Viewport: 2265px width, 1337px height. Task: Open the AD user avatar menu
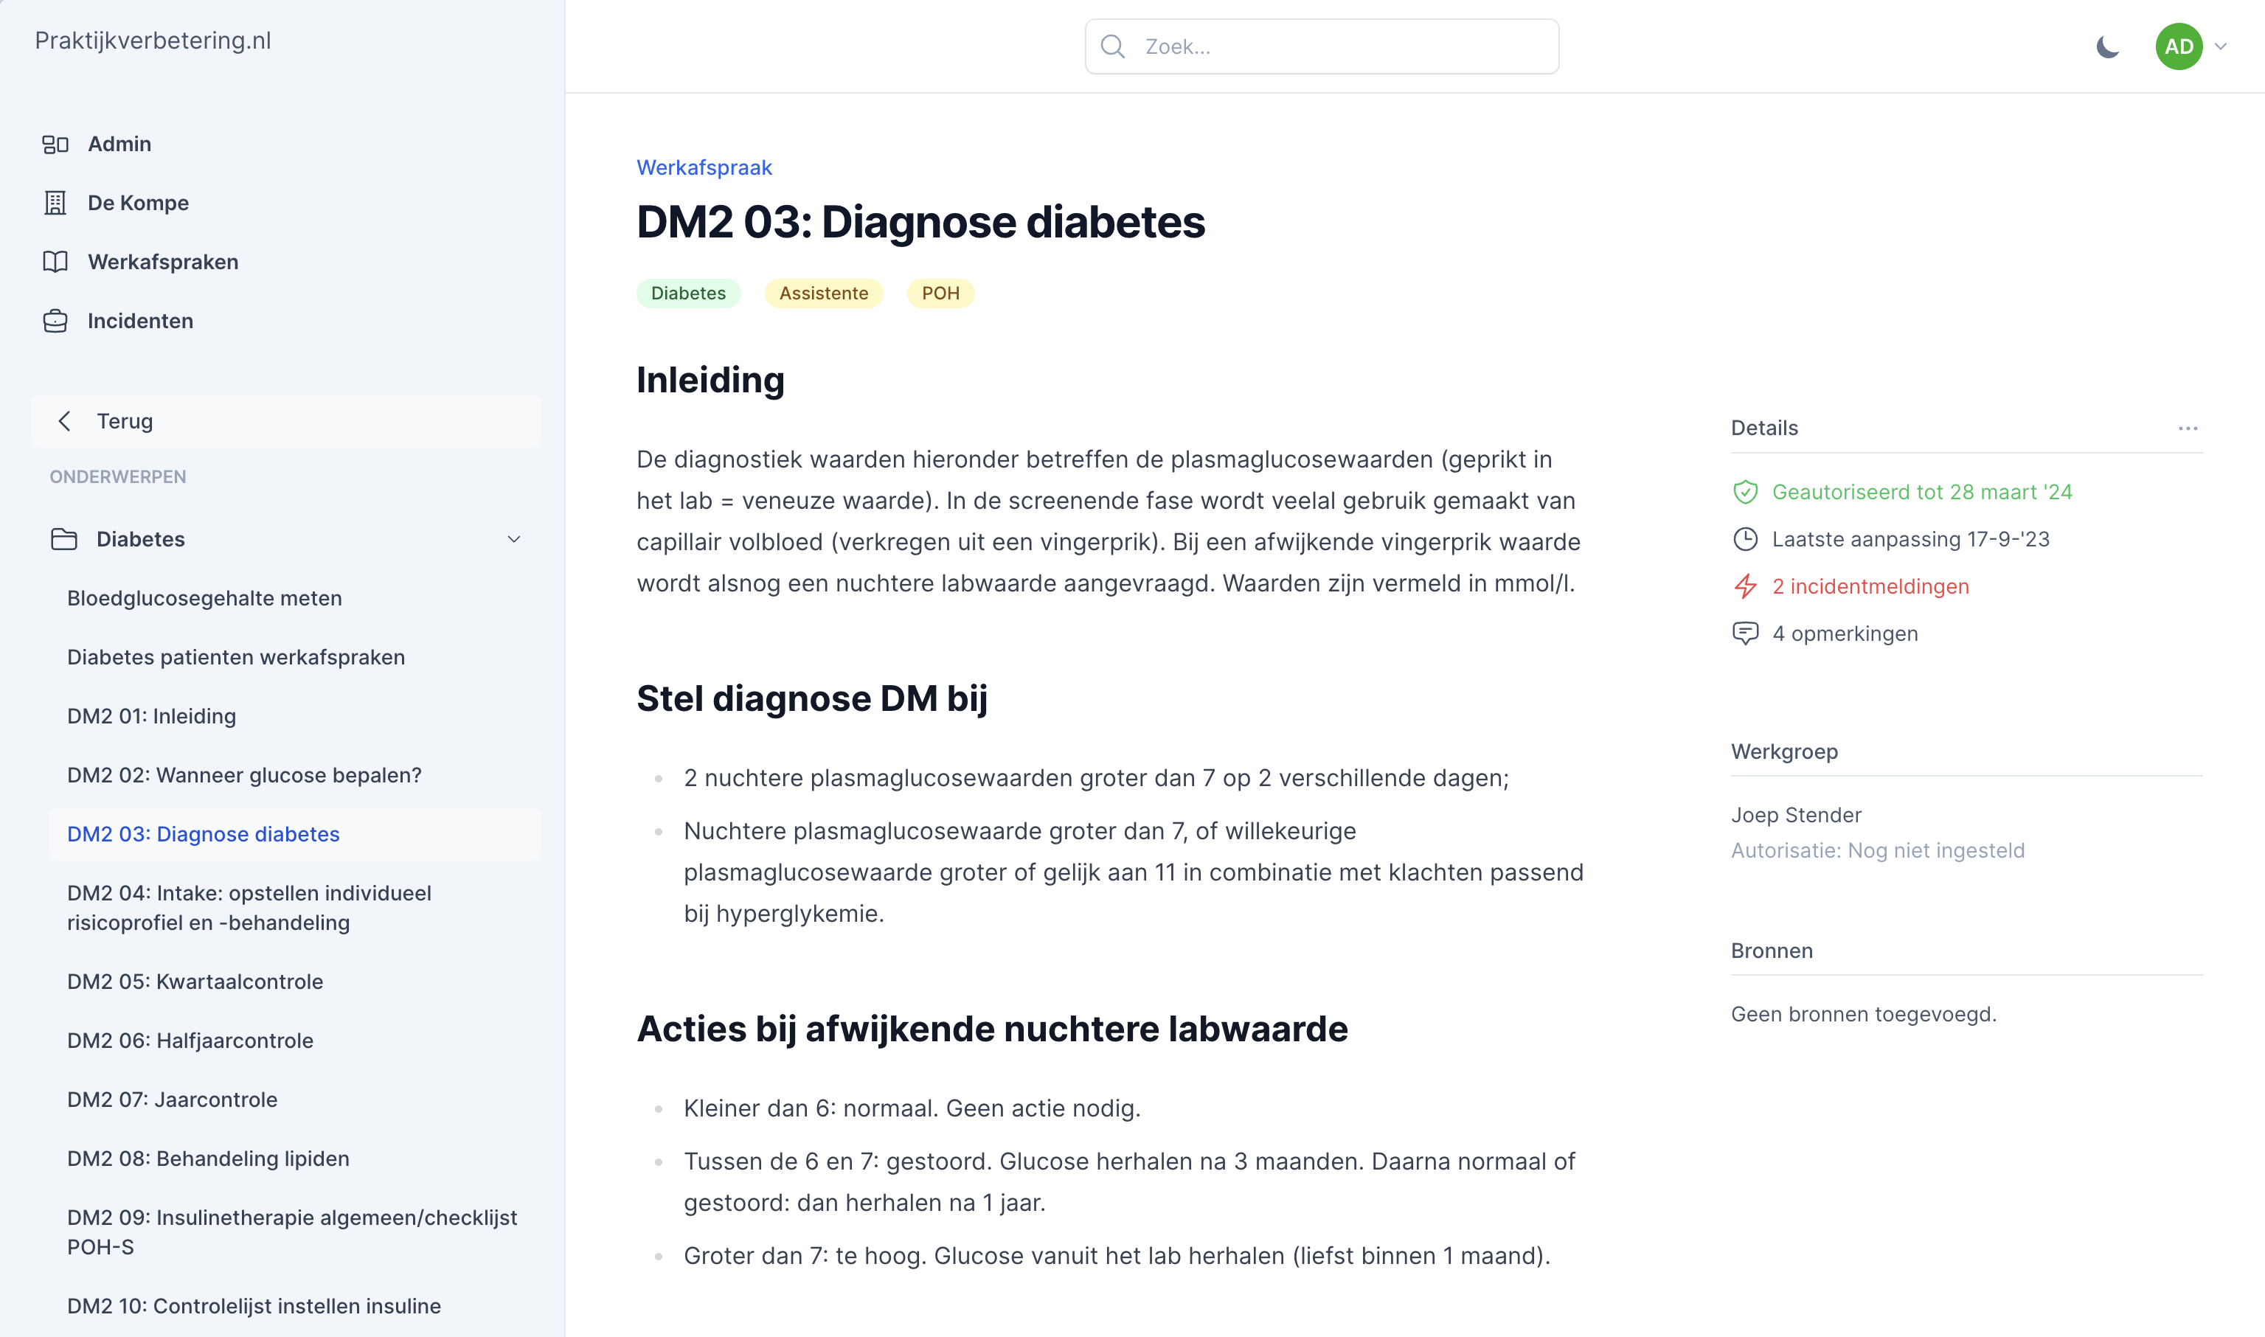(2179, 47)
